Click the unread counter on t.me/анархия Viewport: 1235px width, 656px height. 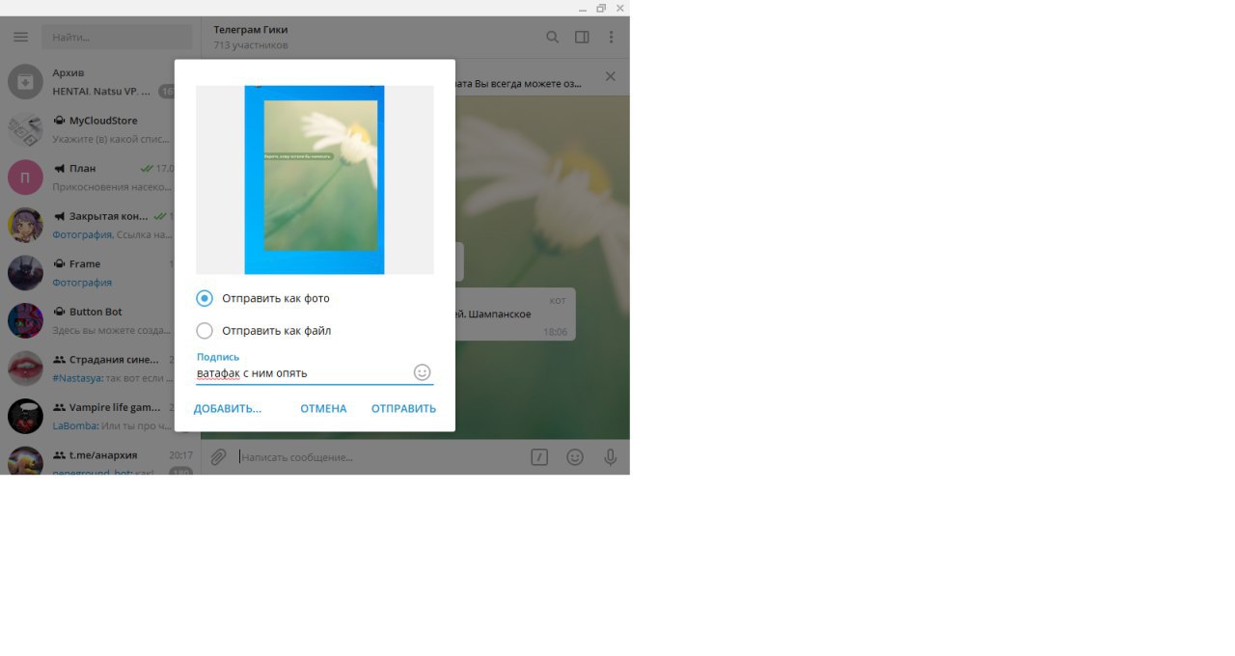click(x=180, y=472)
